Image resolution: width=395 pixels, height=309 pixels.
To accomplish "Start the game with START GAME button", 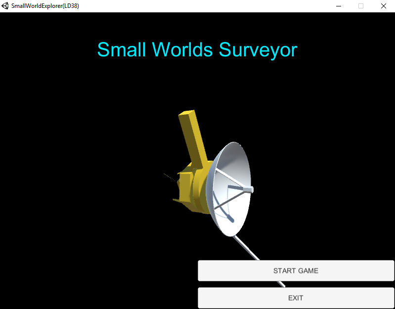I will [296, 271].
